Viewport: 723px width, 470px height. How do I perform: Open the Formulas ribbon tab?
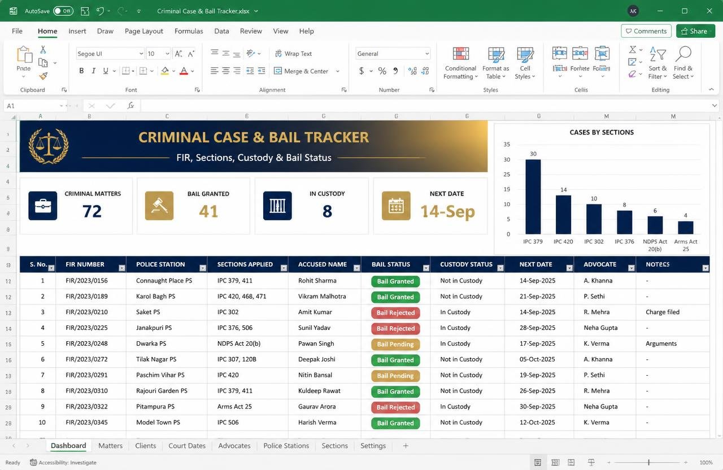[189, 31]
